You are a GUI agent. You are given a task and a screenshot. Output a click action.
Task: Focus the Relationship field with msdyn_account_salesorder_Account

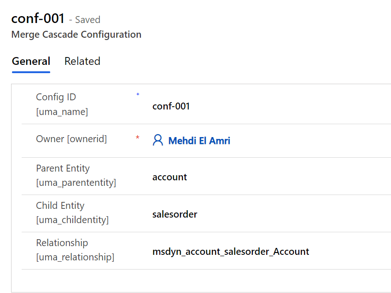(x=231, y=252)
